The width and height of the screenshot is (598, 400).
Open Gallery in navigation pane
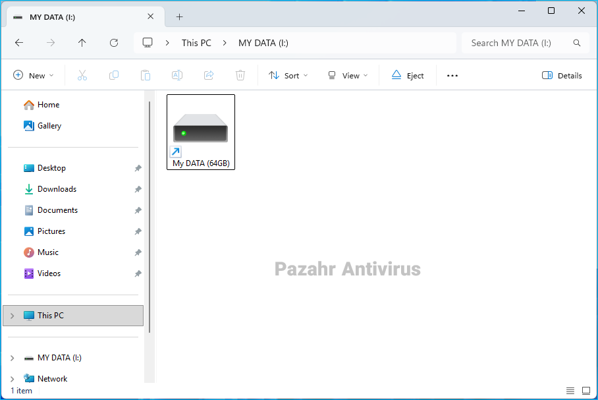pyautogui.click(x=42, y=126)
